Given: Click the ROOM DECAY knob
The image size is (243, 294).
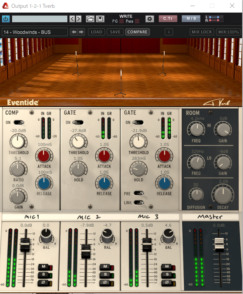Looking at the screenshot, I should [x=223, y=195].
